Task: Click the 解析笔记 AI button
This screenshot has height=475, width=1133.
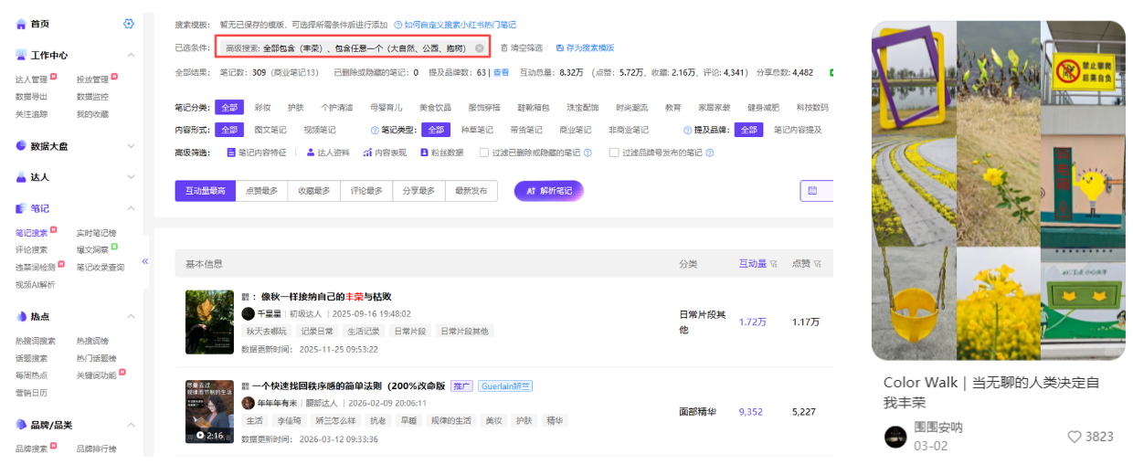Action: [x=548, y=191]
